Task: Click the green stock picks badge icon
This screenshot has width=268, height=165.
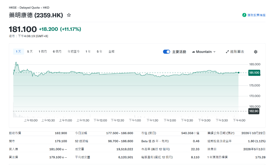Action: click(x=244, y=15)
